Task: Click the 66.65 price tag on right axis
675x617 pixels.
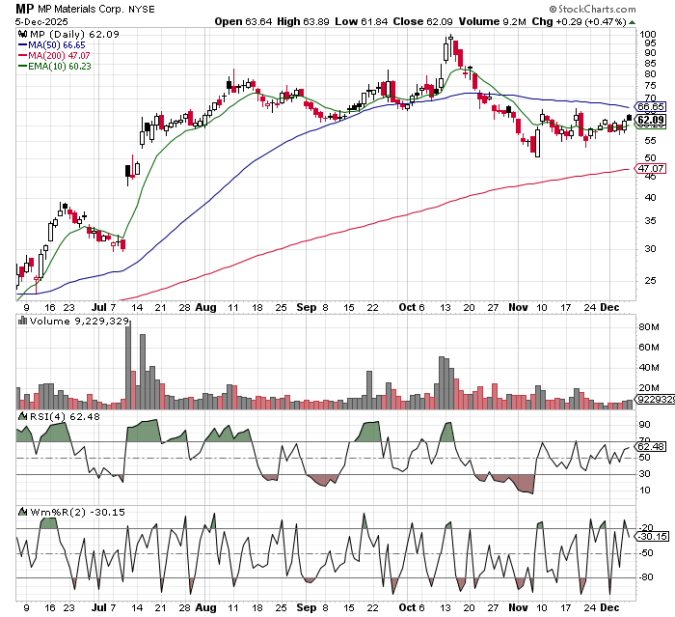Action: [651, 106]
